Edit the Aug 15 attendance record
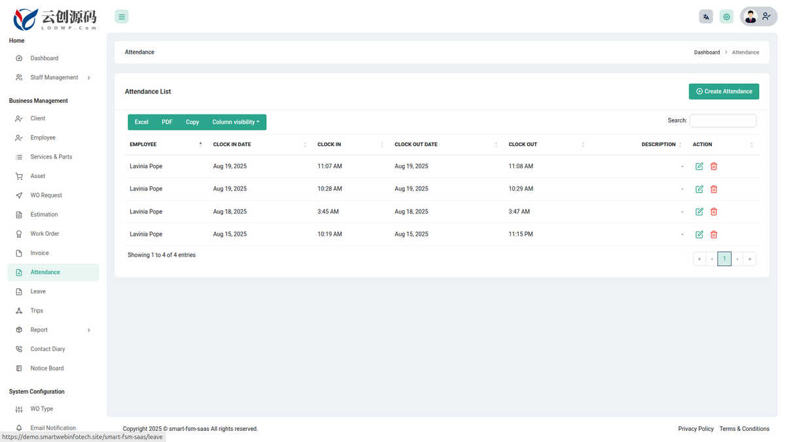Image resolution: width=786 pixels, height=442 pixels. 699,234
